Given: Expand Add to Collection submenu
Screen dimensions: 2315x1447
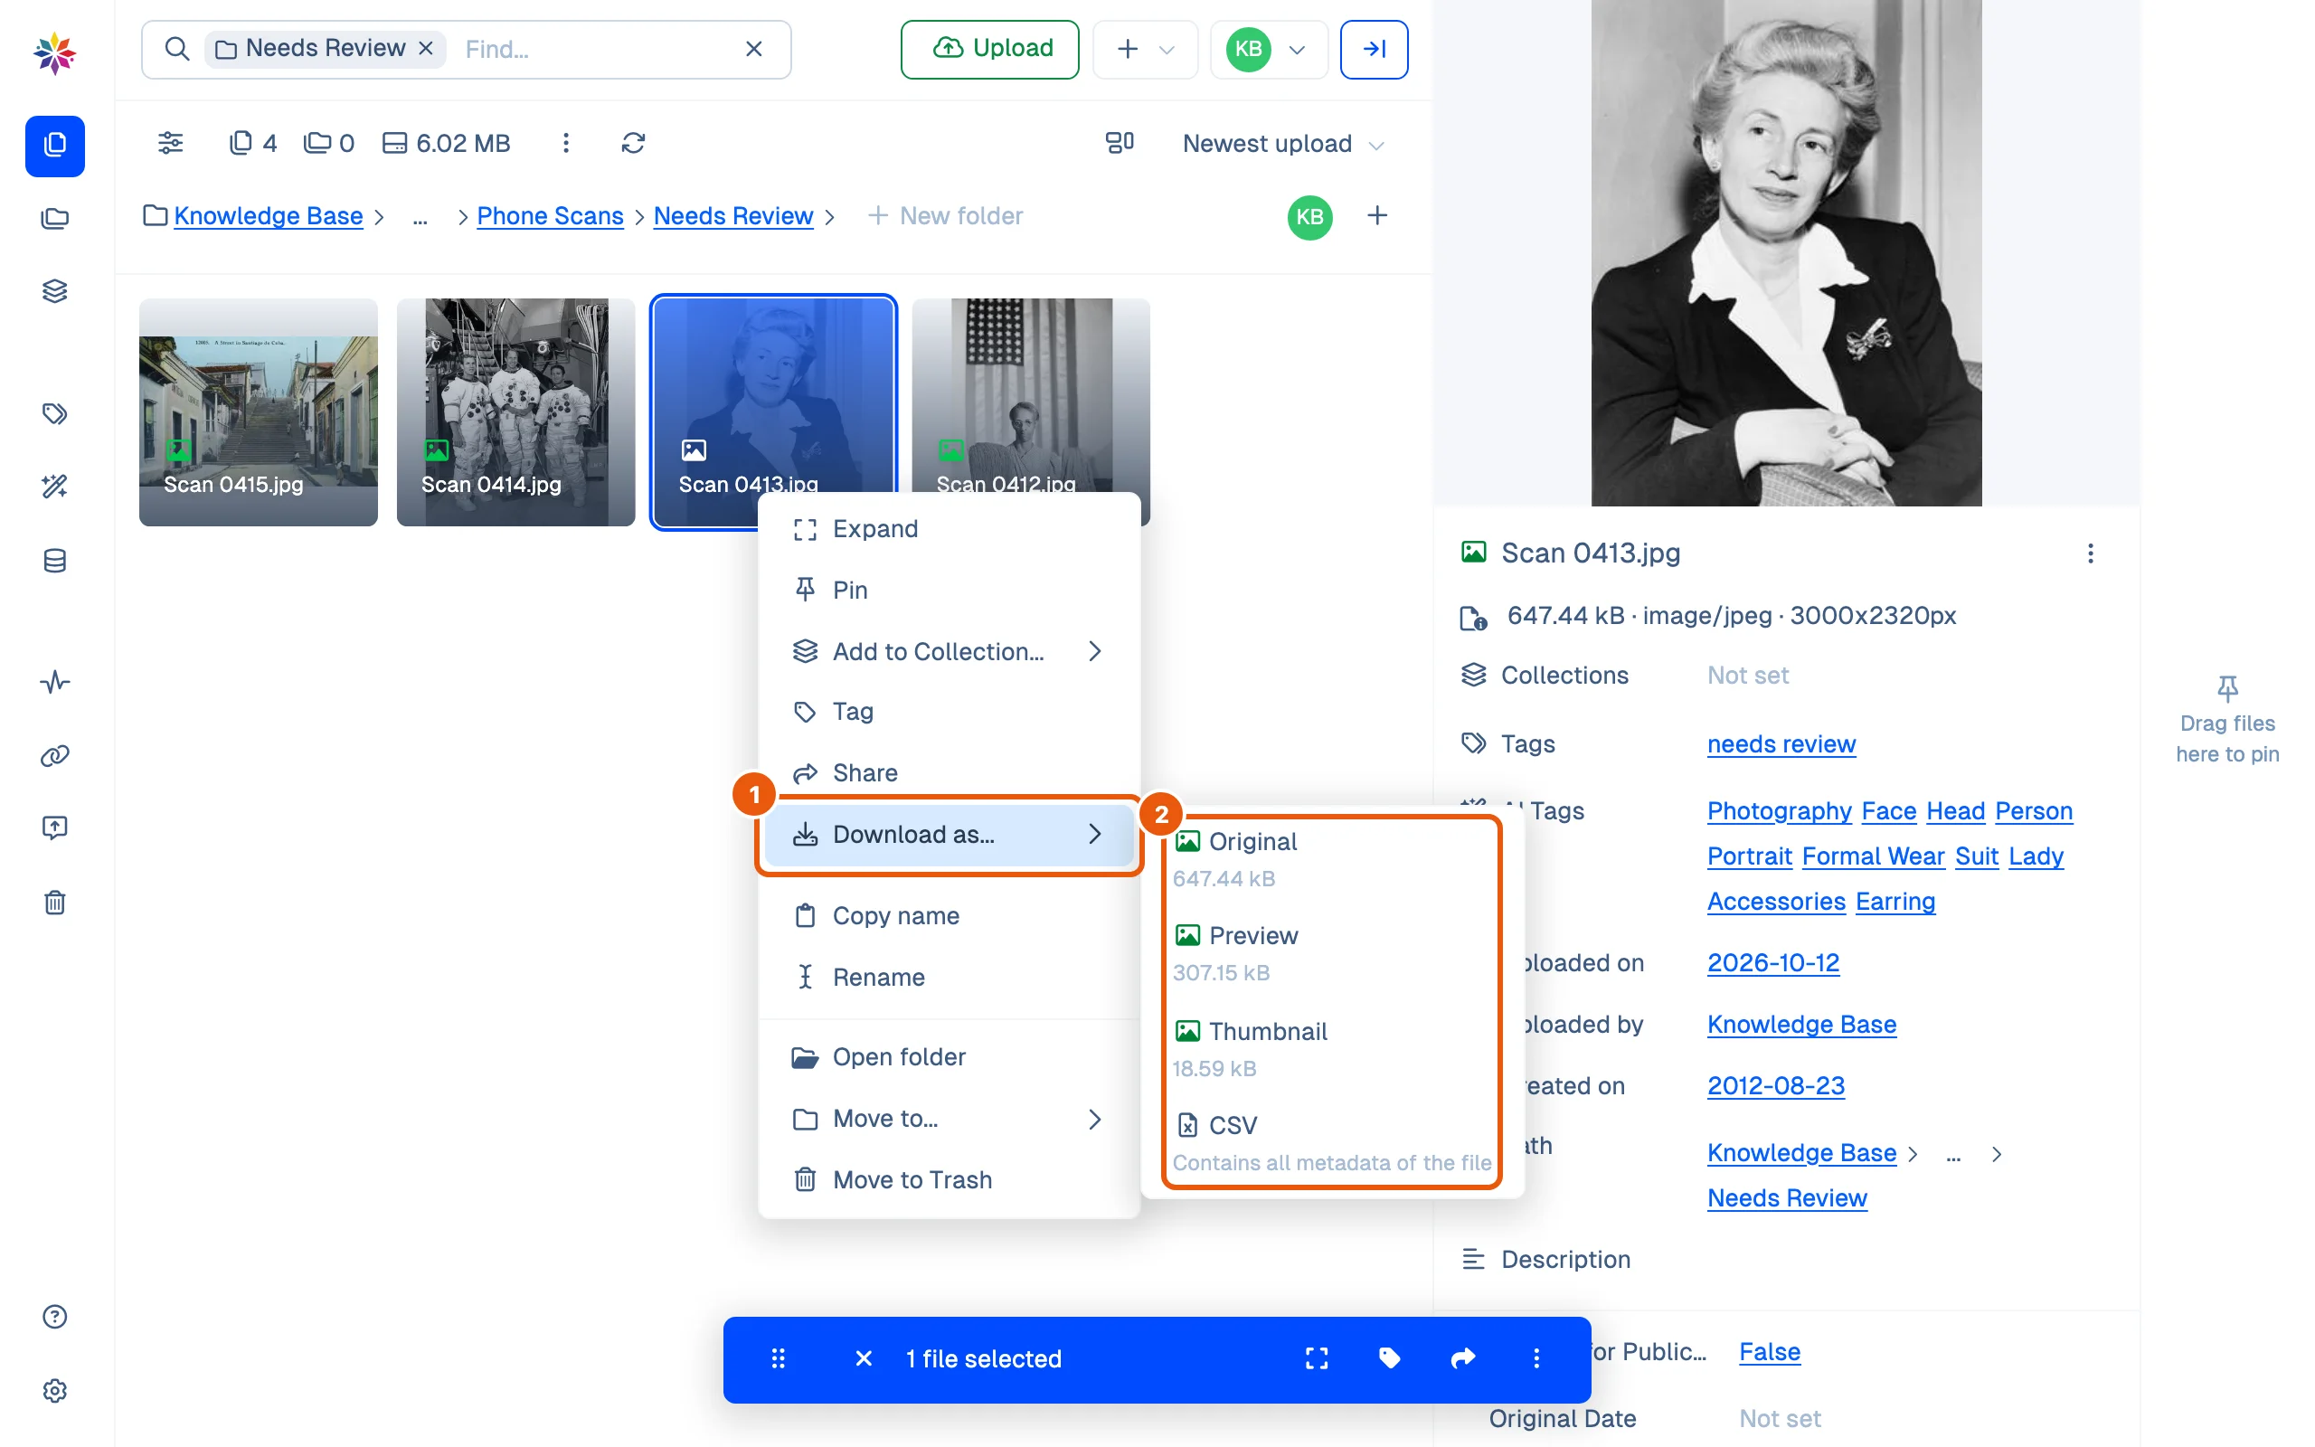Looking at the screenshot, I should (x=948, y=651).
